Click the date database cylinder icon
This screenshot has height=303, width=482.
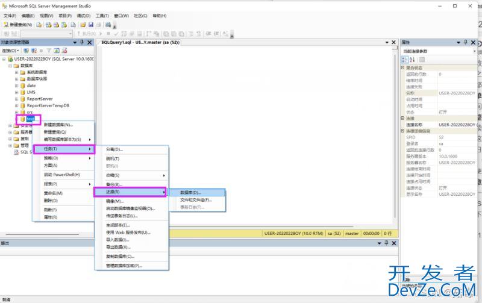(x=22, y=86)
